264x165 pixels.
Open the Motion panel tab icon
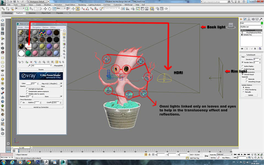[x=253, y=19]
